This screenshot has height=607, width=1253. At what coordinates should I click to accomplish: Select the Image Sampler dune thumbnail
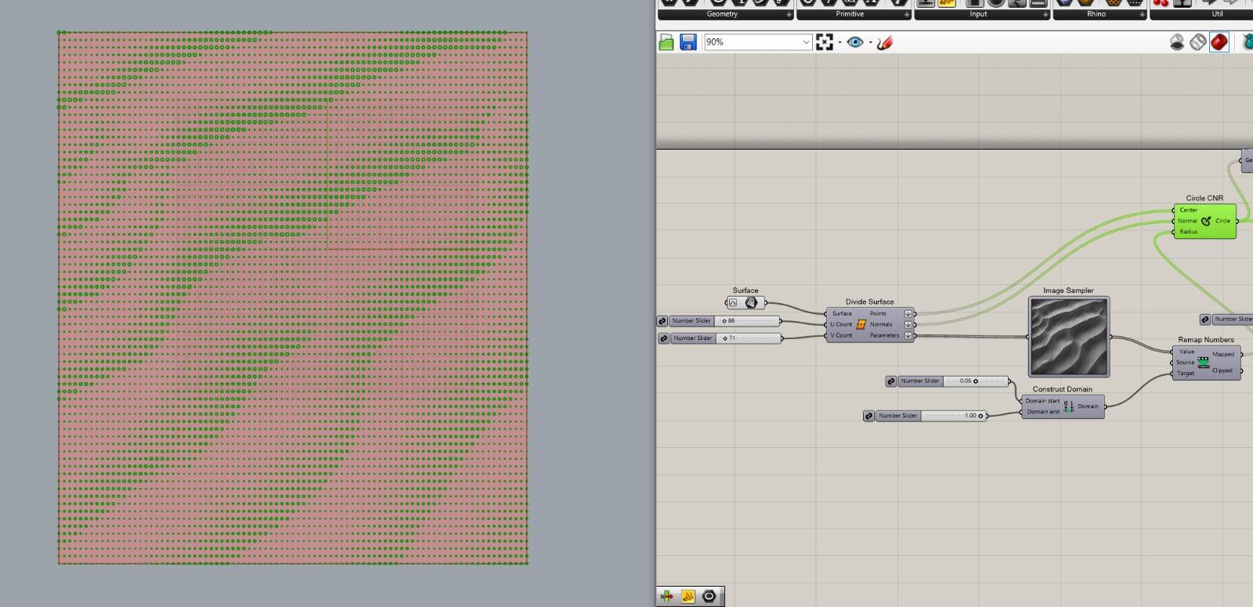1069,338
